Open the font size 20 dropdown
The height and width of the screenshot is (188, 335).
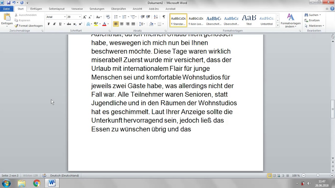click(80, 17)
